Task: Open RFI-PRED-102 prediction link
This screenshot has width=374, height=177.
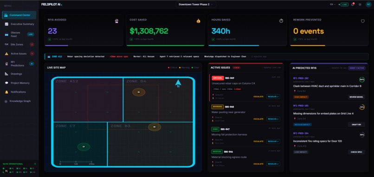Action: click(301, 78)
